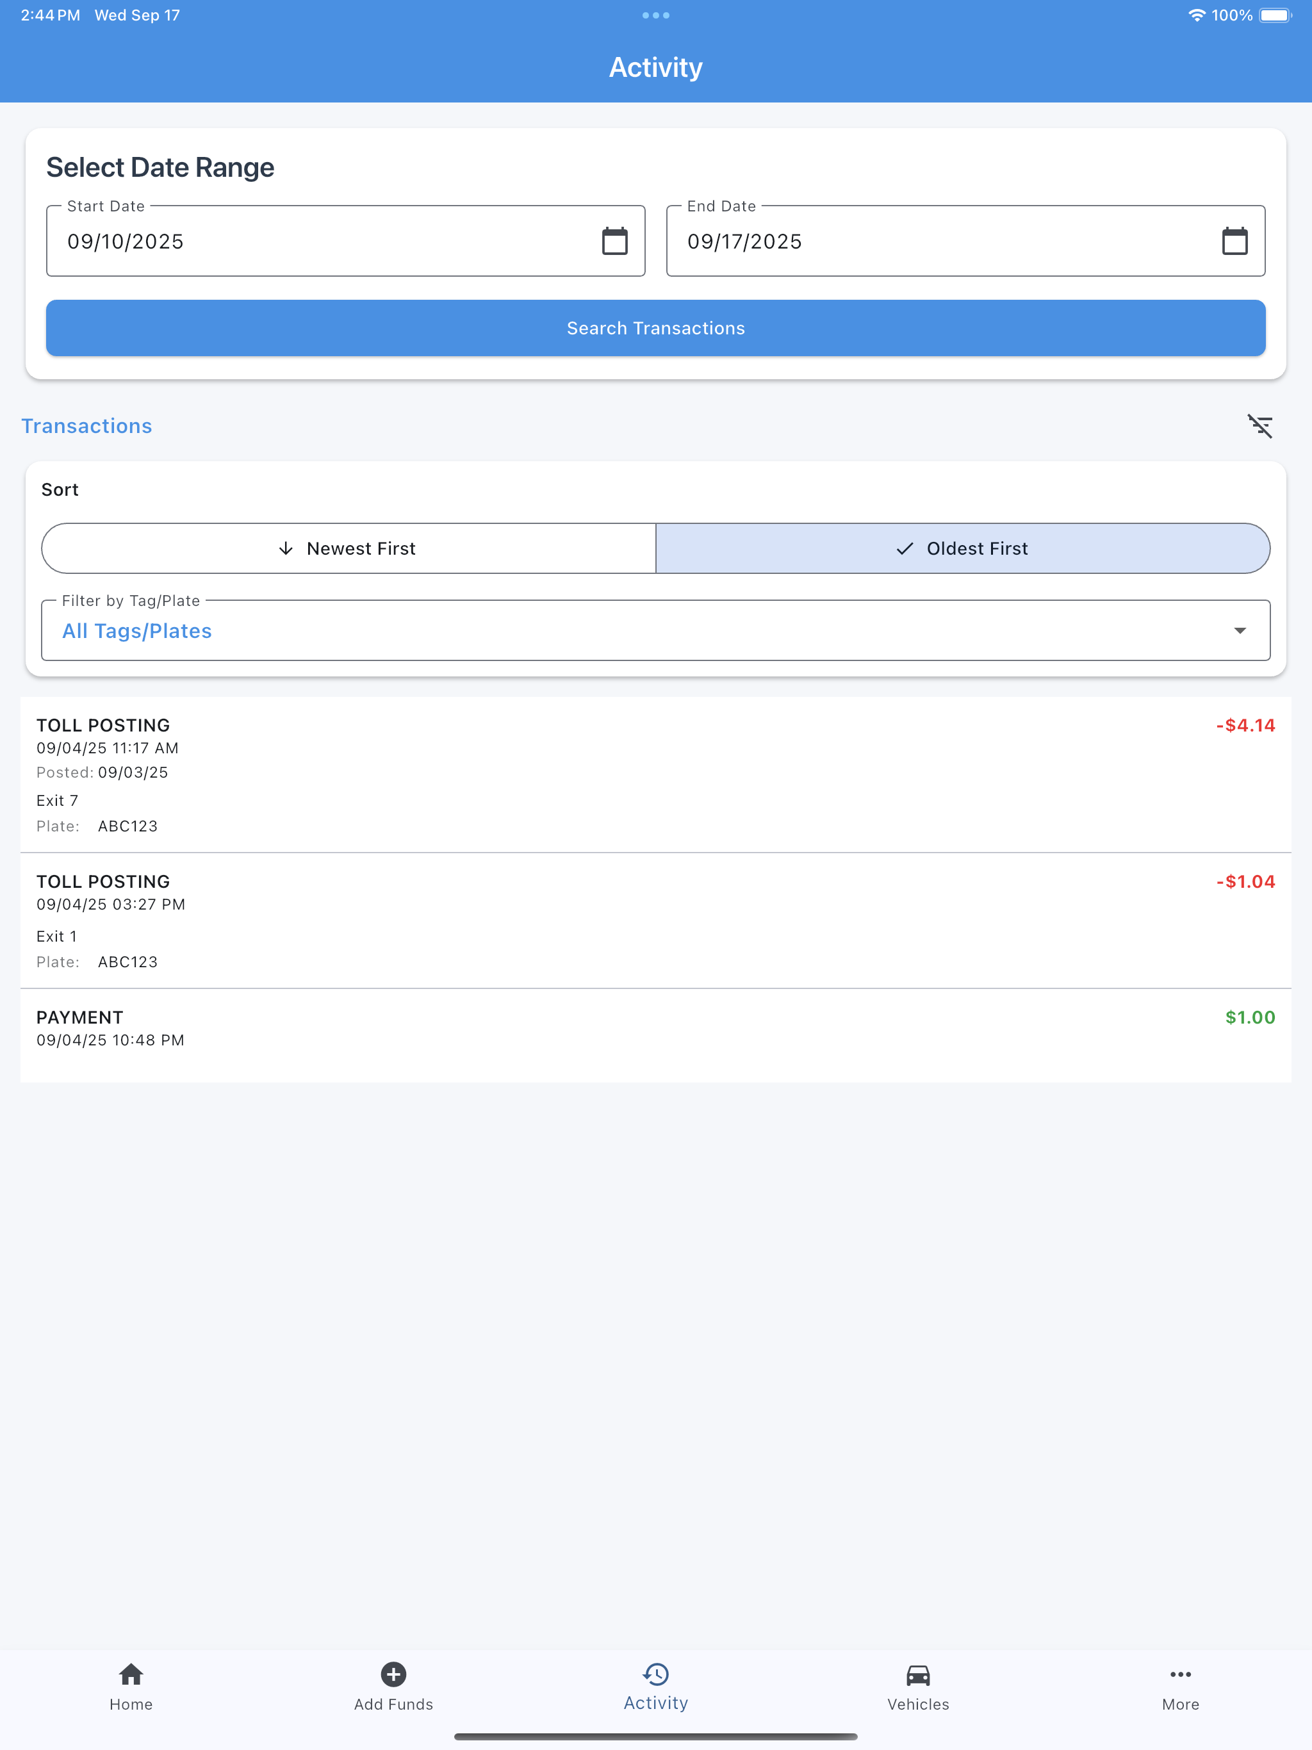
Task: Open the Start Date calendar picker icon
Action: (615, 241)
